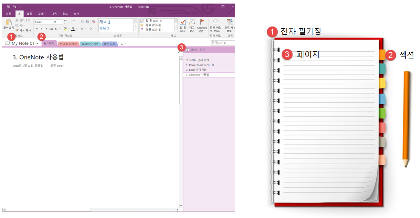Switch to the 삽입 (Insert) ribbon tab
This screenshot has height=218, width=420.
point(29,14)
